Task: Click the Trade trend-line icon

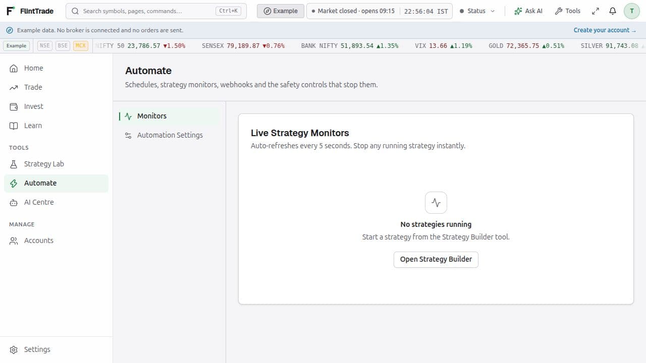Action: coord(14,87)
